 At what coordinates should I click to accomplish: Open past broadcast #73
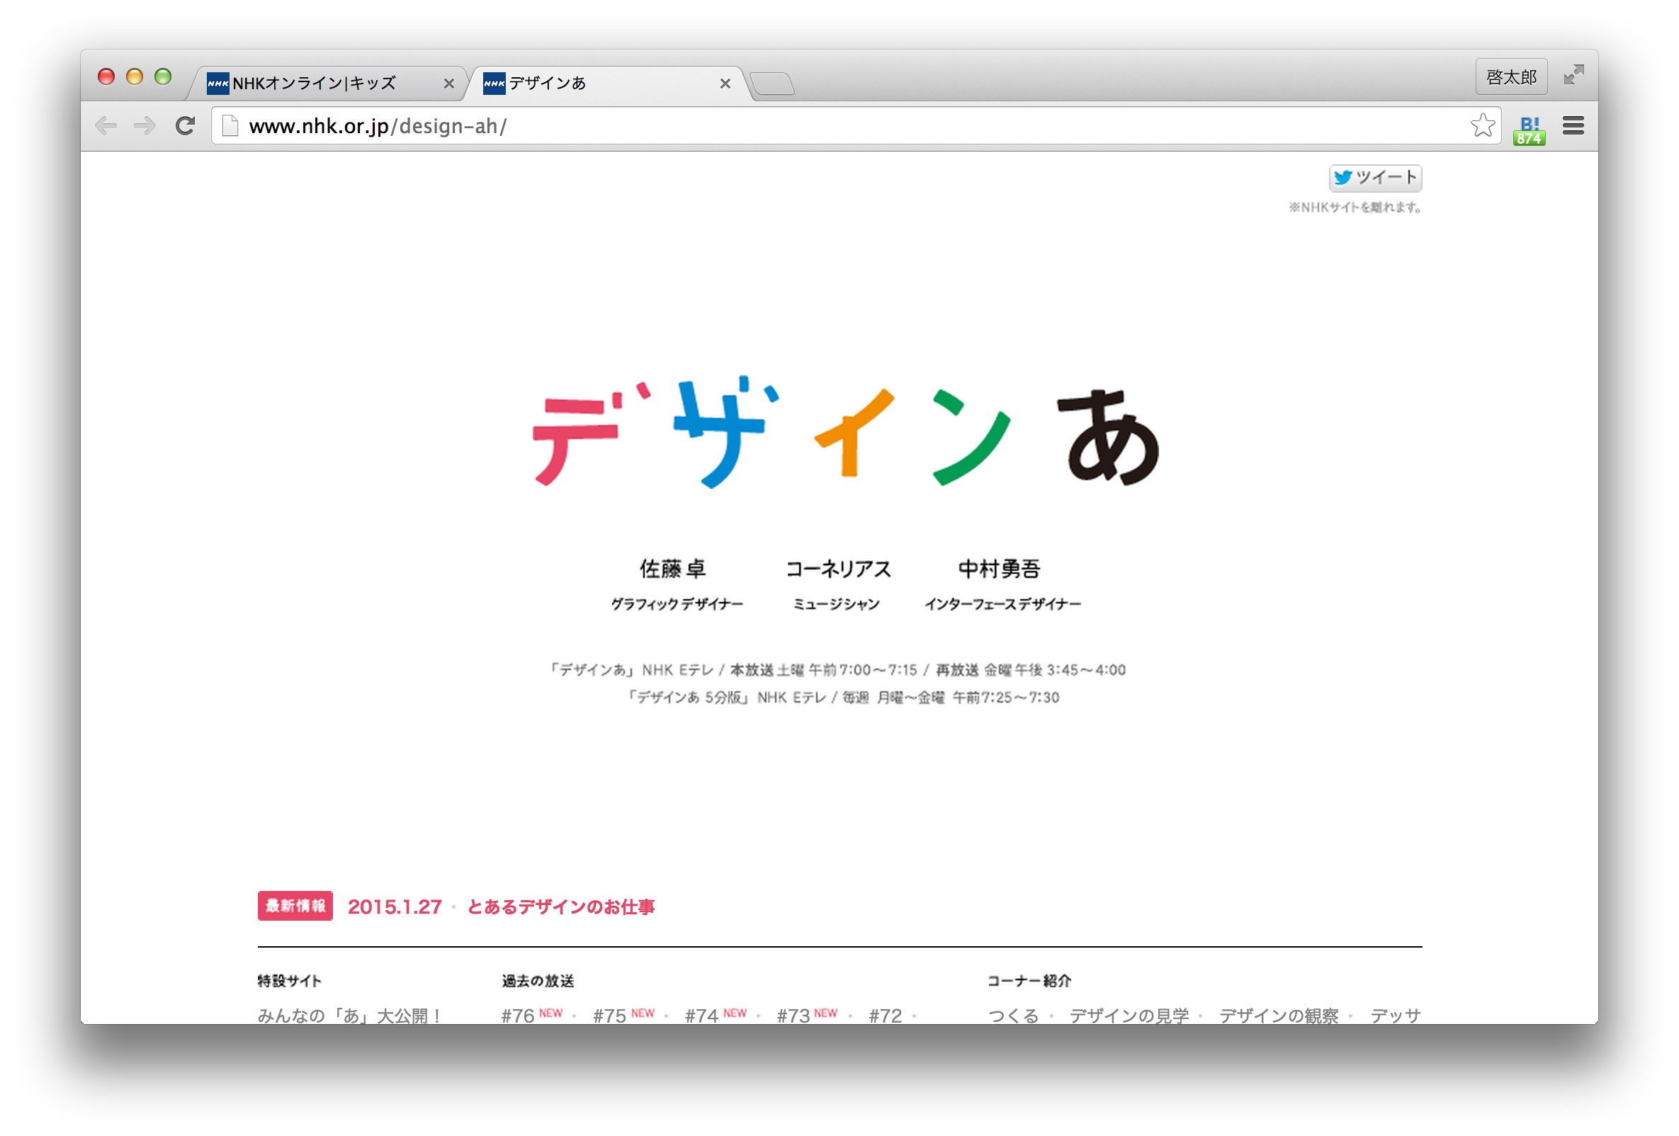click(x=793, y=1016)
